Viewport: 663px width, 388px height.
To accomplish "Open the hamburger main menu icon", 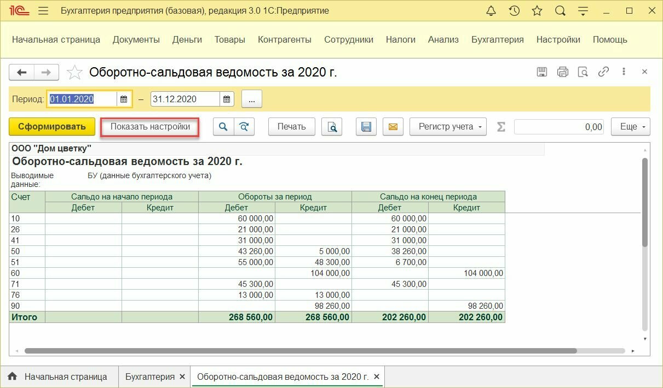I will tap(43, 11).
